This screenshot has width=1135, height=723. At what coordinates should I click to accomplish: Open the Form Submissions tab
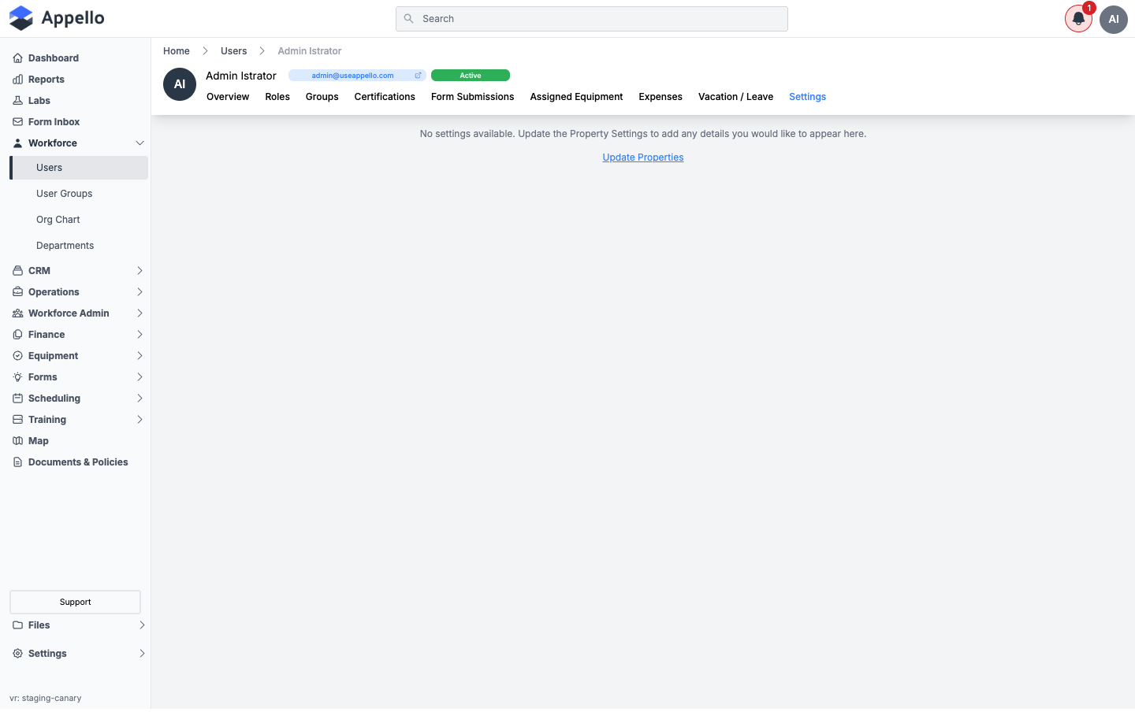(472, 97)
